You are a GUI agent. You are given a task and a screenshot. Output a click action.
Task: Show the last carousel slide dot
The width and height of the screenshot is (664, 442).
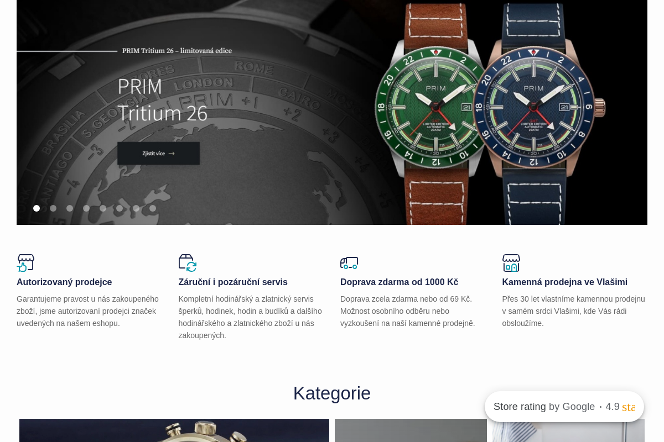tap(153, 208)
